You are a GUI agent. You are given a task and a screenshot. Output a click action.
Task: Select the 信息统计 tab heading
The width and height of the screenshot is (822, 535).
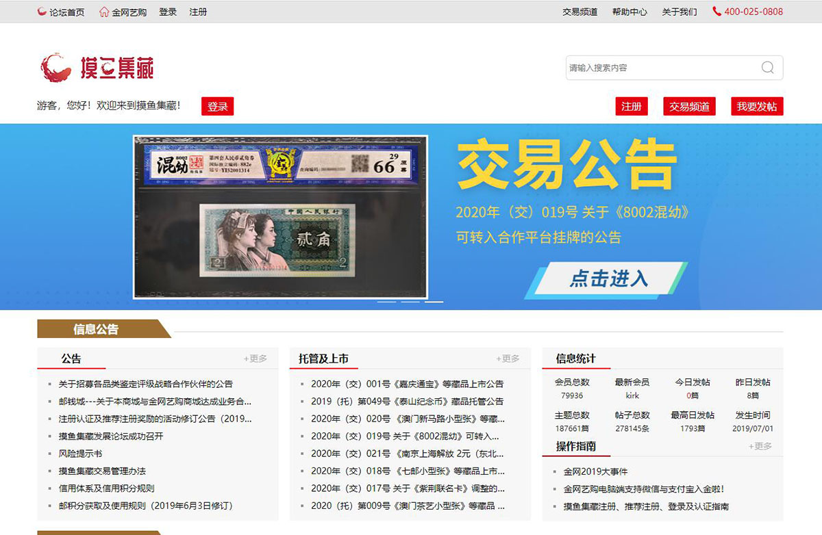click(x=576, y=358)
